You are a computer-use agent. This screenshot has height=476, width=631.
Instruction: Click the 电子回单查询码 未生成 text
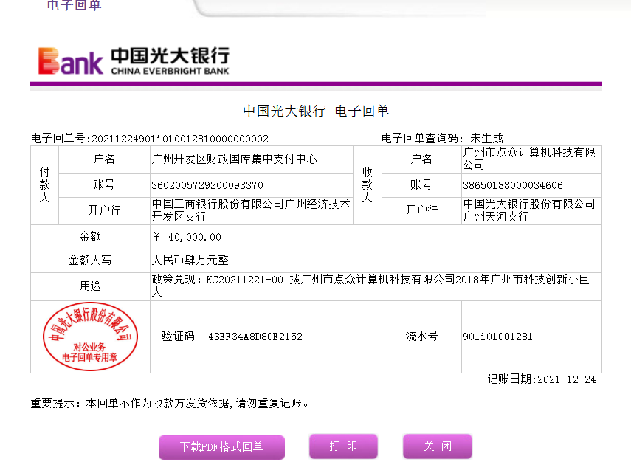coord(442,139)
